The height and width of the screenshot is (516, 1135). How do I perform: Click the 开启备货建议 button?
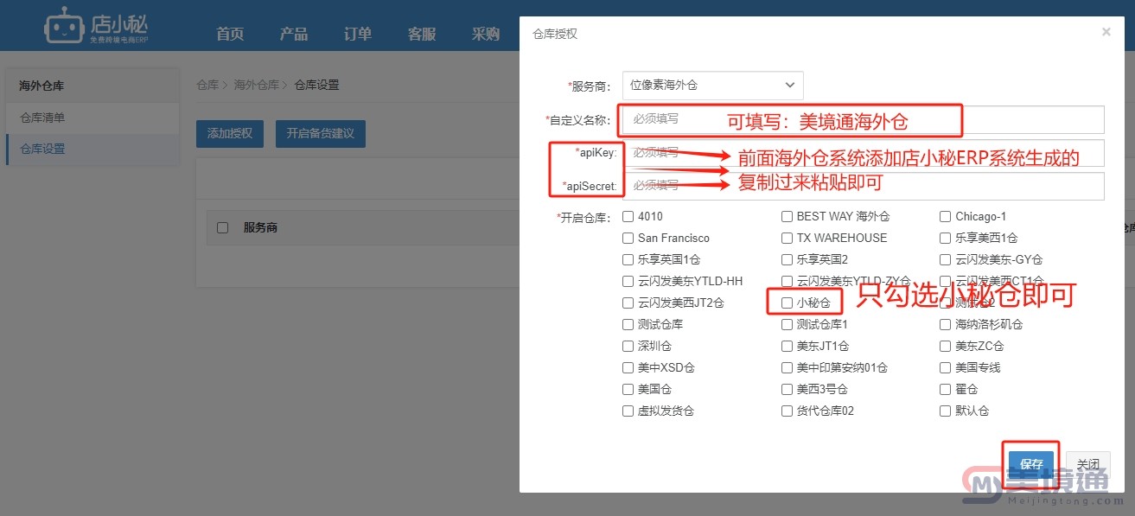click(321, 133)
